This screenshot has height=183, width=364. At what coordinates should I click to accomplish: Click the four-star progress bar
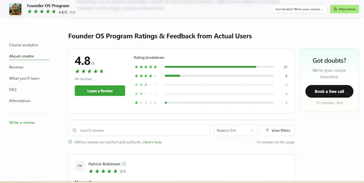click(219, 76)
